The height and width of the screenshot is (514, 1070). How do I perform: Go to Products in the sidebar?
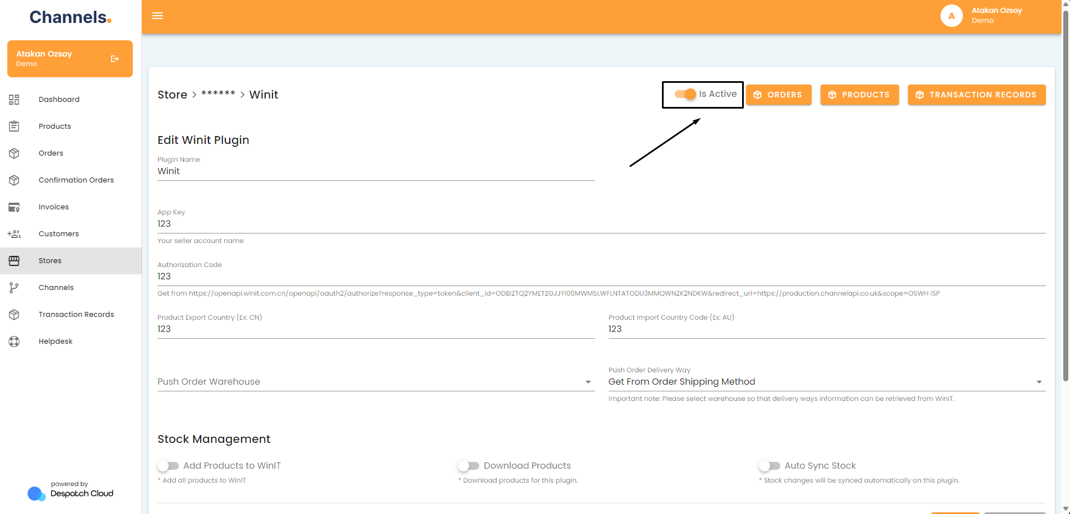point(71,127)
